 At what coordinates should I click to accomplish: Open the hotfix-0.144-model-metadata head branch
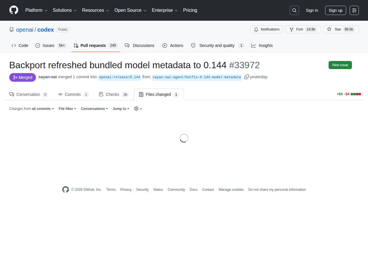(x=197, y=77)
